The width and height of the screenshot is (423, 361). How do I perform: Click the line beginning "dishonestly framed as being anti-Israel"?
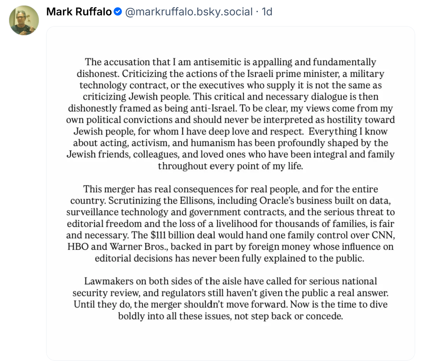[x=231, y=108]
